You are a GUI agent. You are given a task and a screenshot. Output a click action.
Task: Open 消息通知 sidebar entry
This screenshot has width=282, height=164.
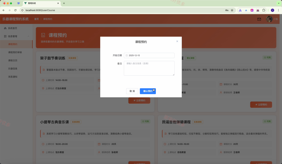tap(13, 77)
